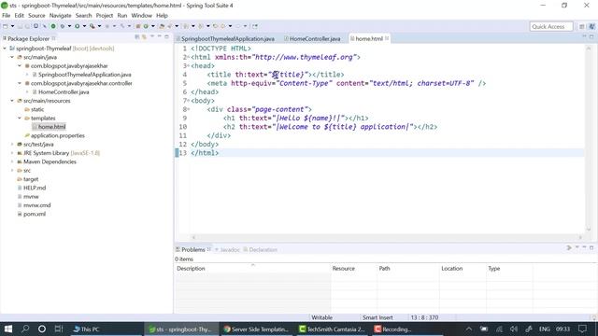The image size is (598, 336).
Task: Click the Run External Tools icon
Action: pyautogui.click(x=93, y=26)
